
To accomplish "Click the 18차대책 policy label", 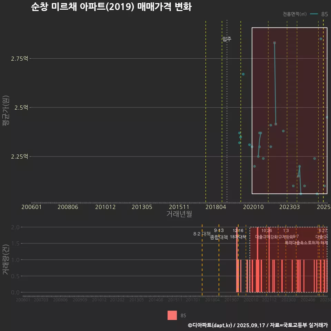I will [238, 237].
